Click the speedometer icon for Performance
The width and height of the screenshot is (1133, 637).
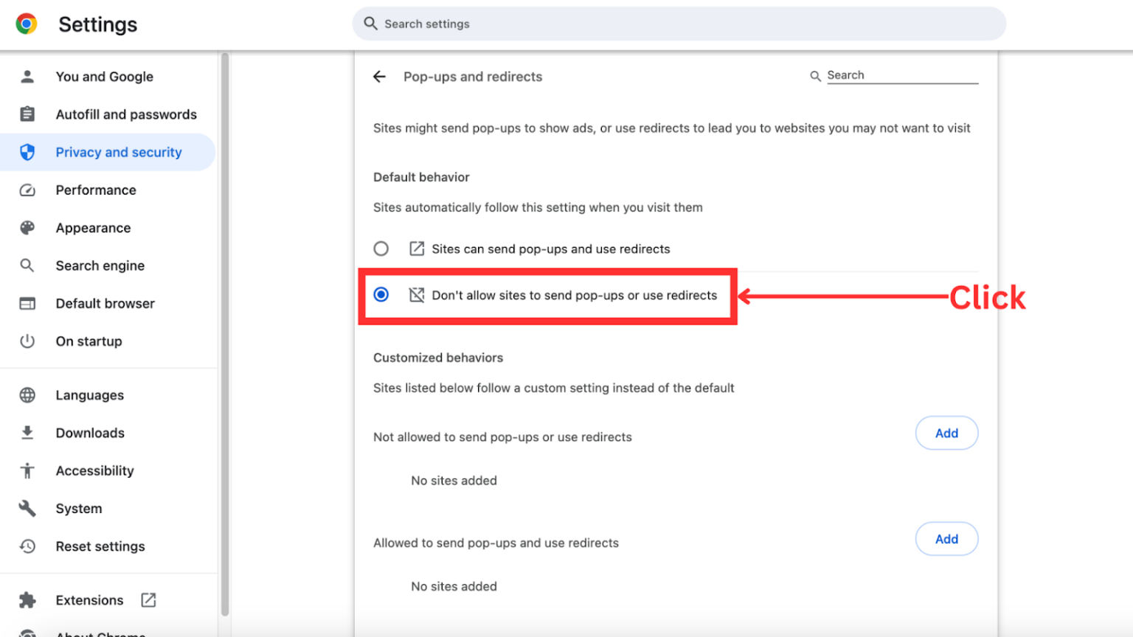(27, 190)
